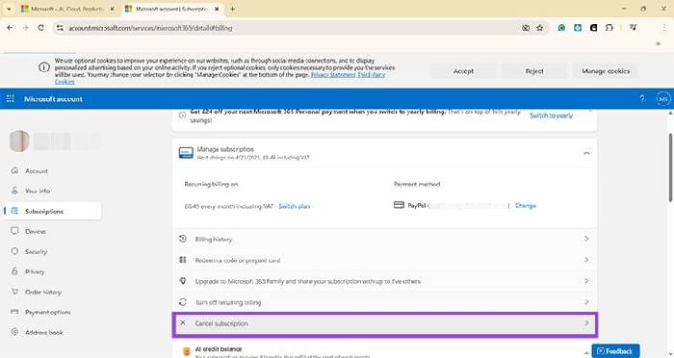The width and height of the screenshot is (674, 358).
Task: Show hidden bookmarks overflow chevron
Action: (658, 43)
